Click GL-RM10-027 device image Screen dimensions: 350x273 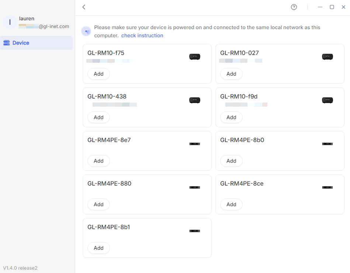coord(328,57)
